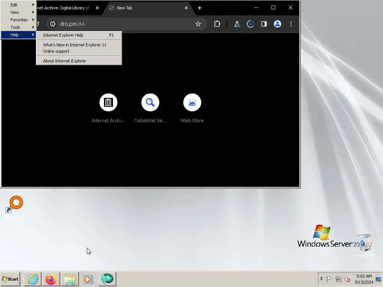Open the green globe browser in taskbar
The image size is (383, 287).
click(x=107, y=279)
